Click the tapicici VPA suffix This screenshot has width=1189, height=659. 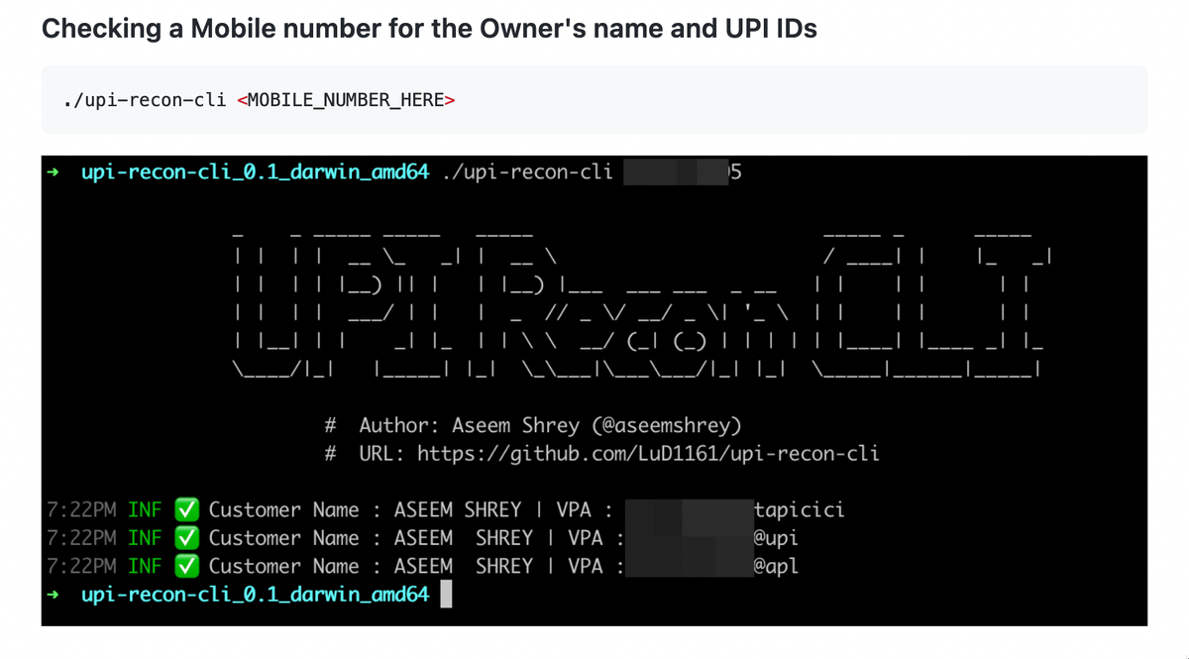(800, 510)
